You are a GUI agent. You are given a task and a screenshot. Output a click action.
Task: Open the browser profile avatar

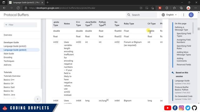click(188, 8)
